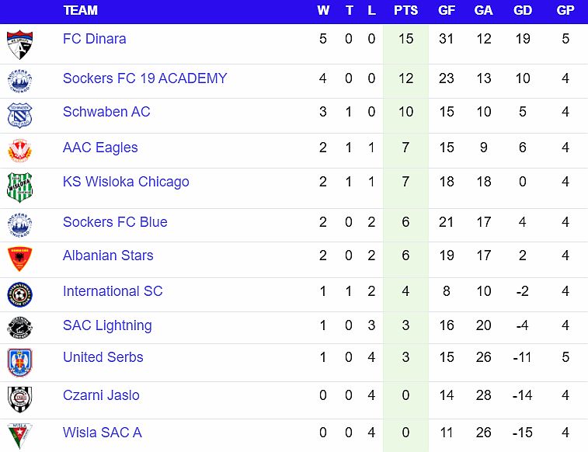The height and width of the screenshot is (452, 588).
Task: Click the GP column header
Action: pos(565,11)
